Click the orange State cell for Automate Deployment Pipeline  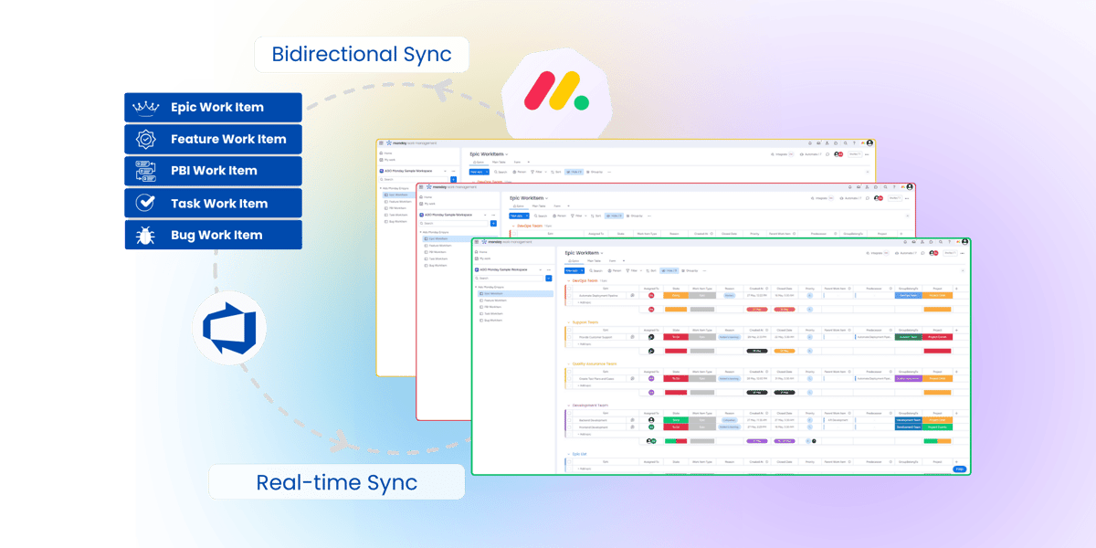coord(676,295)
